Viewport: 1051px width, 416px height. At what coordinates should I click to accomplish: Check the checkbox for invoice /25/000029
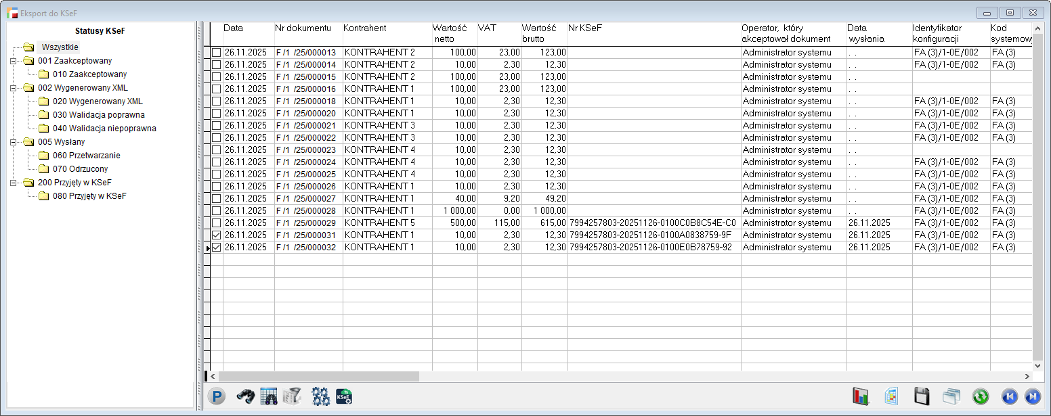pos(216,223)
